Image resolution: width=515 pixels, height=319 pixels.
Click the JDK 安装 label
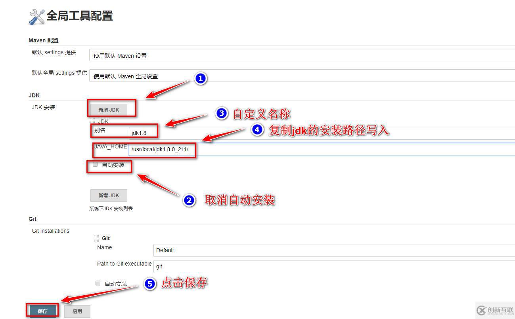click(43, 107)
